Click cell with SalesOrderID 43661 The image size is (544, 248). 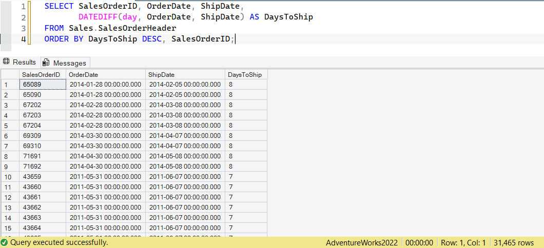coord(42,197)
